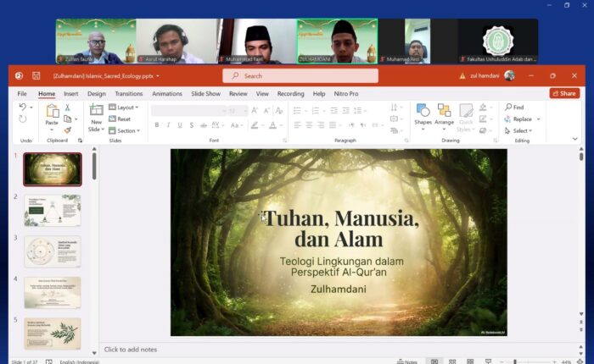Open the Shapes gallery
Screen dimensions: 594x364
point(423,111)
